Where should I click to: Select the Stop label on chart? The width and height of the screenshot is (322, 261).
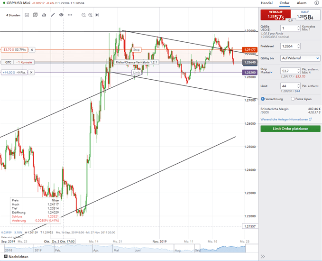point(137,50)
